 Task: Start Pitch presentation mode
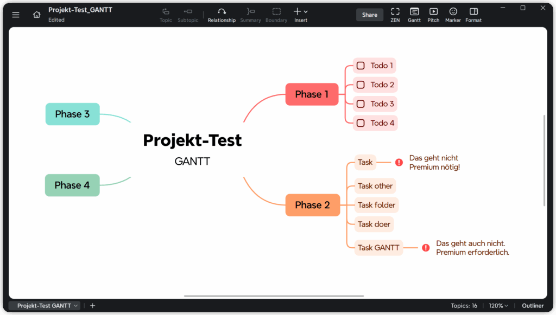[x=433, y=15]
